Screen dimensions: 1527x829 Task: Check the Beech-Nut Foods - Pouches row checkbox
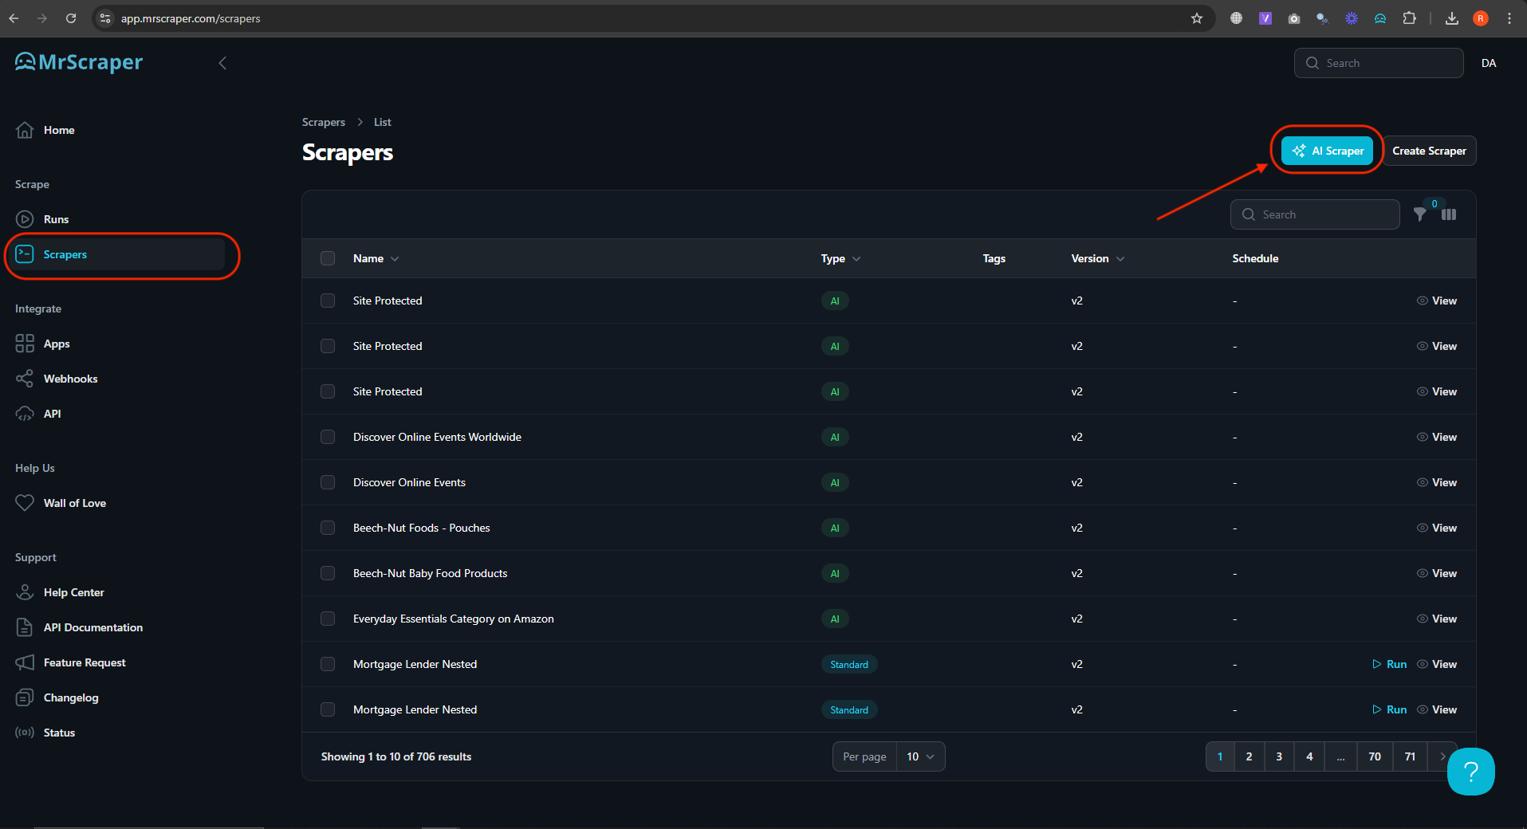click(x=328, y=528)
